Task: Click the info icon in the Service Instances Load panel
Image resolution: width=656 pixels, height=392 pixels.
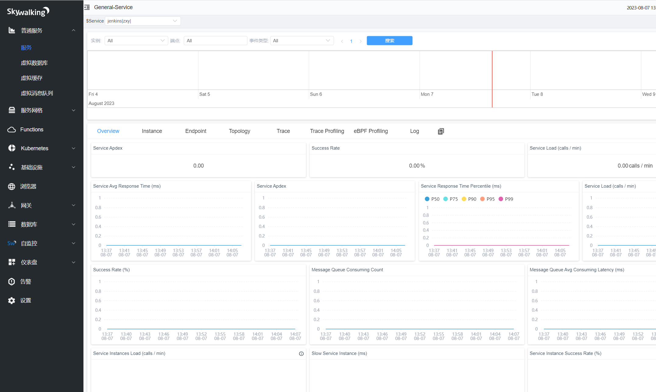Action: click(x=301, y=354)
